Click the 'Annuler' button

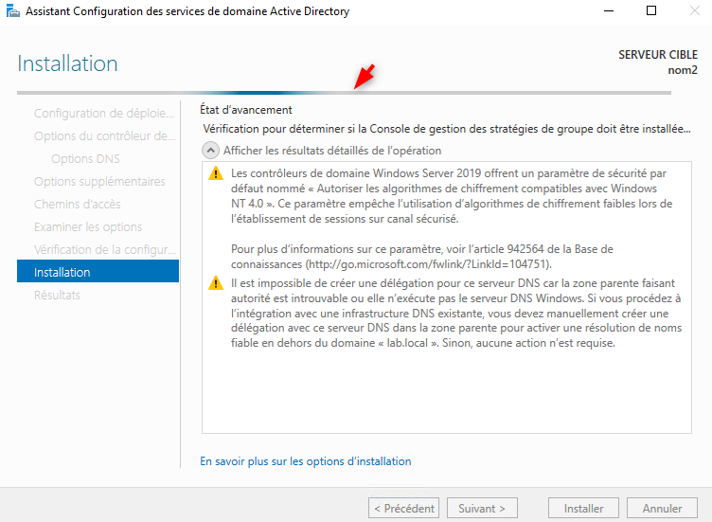pos(662,508)
